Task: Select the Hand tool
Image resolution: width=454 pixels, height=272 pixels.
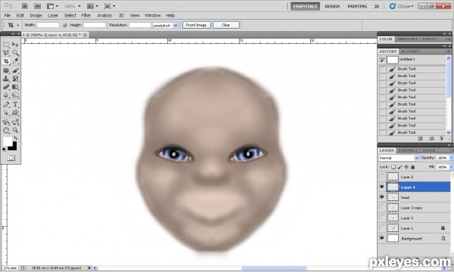Action: [x=6, y=131]
